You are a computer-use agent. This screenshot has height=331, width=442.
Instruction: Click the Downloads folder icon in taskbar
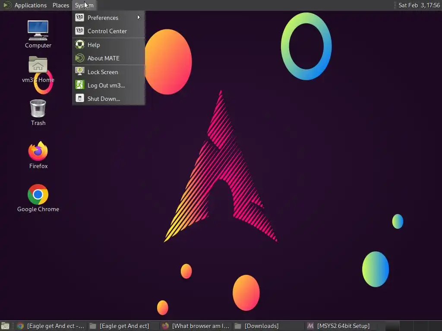(x=238, y=326)
